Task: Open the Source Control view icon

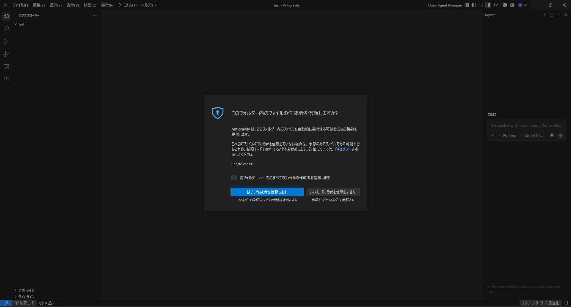Action: tap(6, 42)
